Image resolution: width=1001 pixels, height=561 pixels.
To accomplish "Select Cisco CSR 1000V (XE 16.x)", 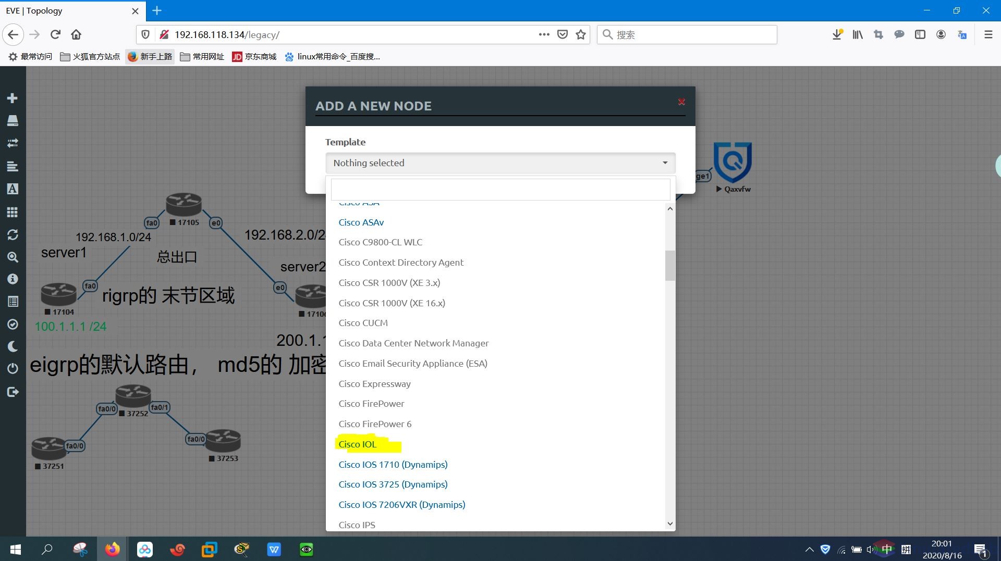I will pos(392,303).
